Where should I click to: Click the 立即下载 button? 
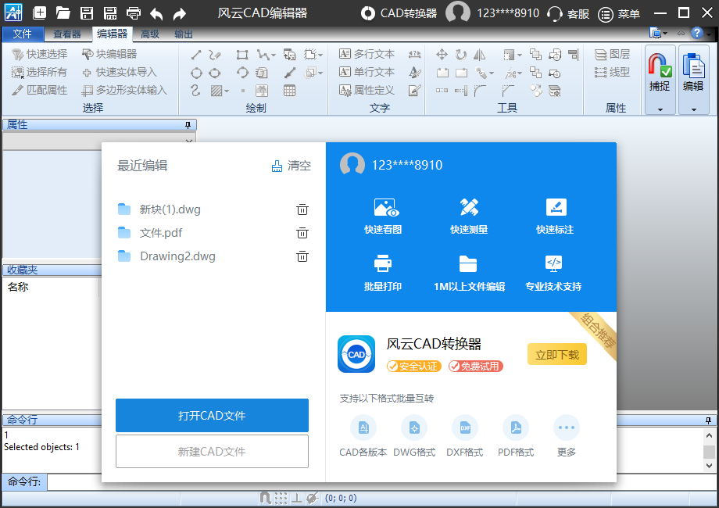pyautogui.click(x=557, y=354)
